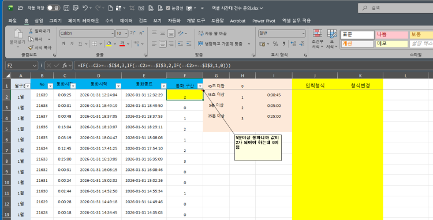Click the camera icon in quick access toolbar
This screenshot has width=433, height=220.
coord(141,8)
